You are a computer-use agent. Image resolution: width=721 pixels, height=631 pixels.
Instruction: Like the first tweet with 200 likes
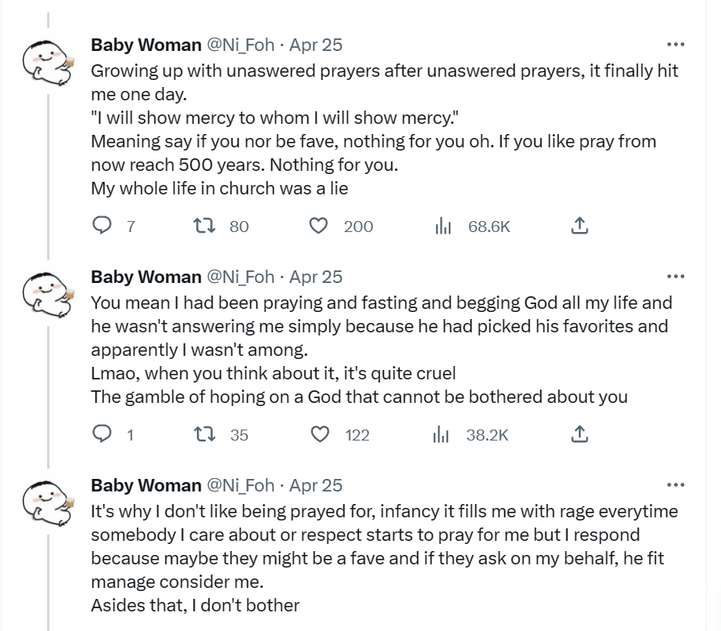(x=319, y=227)
